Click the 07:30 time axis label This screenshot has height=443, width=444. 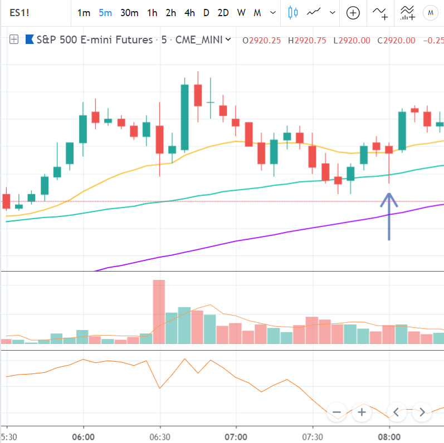point(313,437)
